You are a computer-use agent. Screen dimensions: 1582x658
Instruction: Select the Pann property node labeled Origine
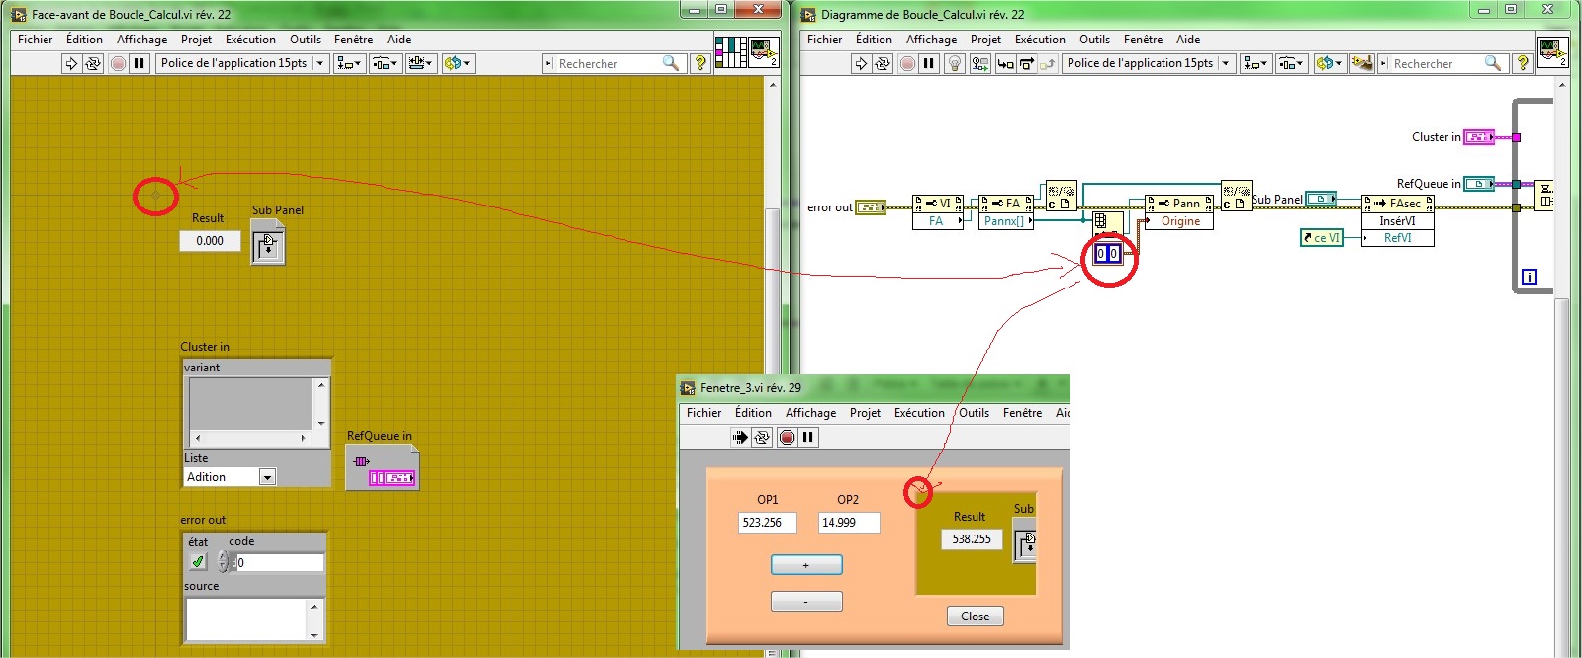(x=1179, y=212)
